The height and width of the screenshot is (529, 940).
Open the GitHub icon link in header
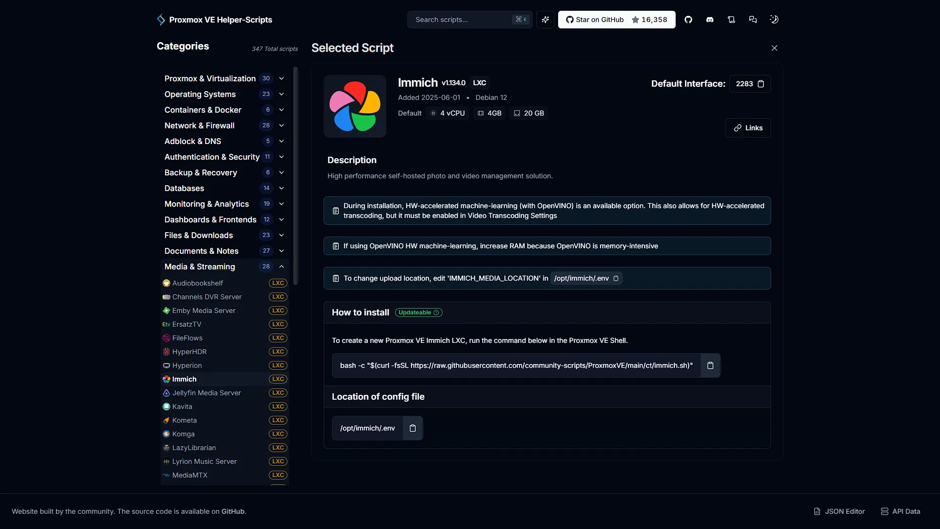[688, 20]
